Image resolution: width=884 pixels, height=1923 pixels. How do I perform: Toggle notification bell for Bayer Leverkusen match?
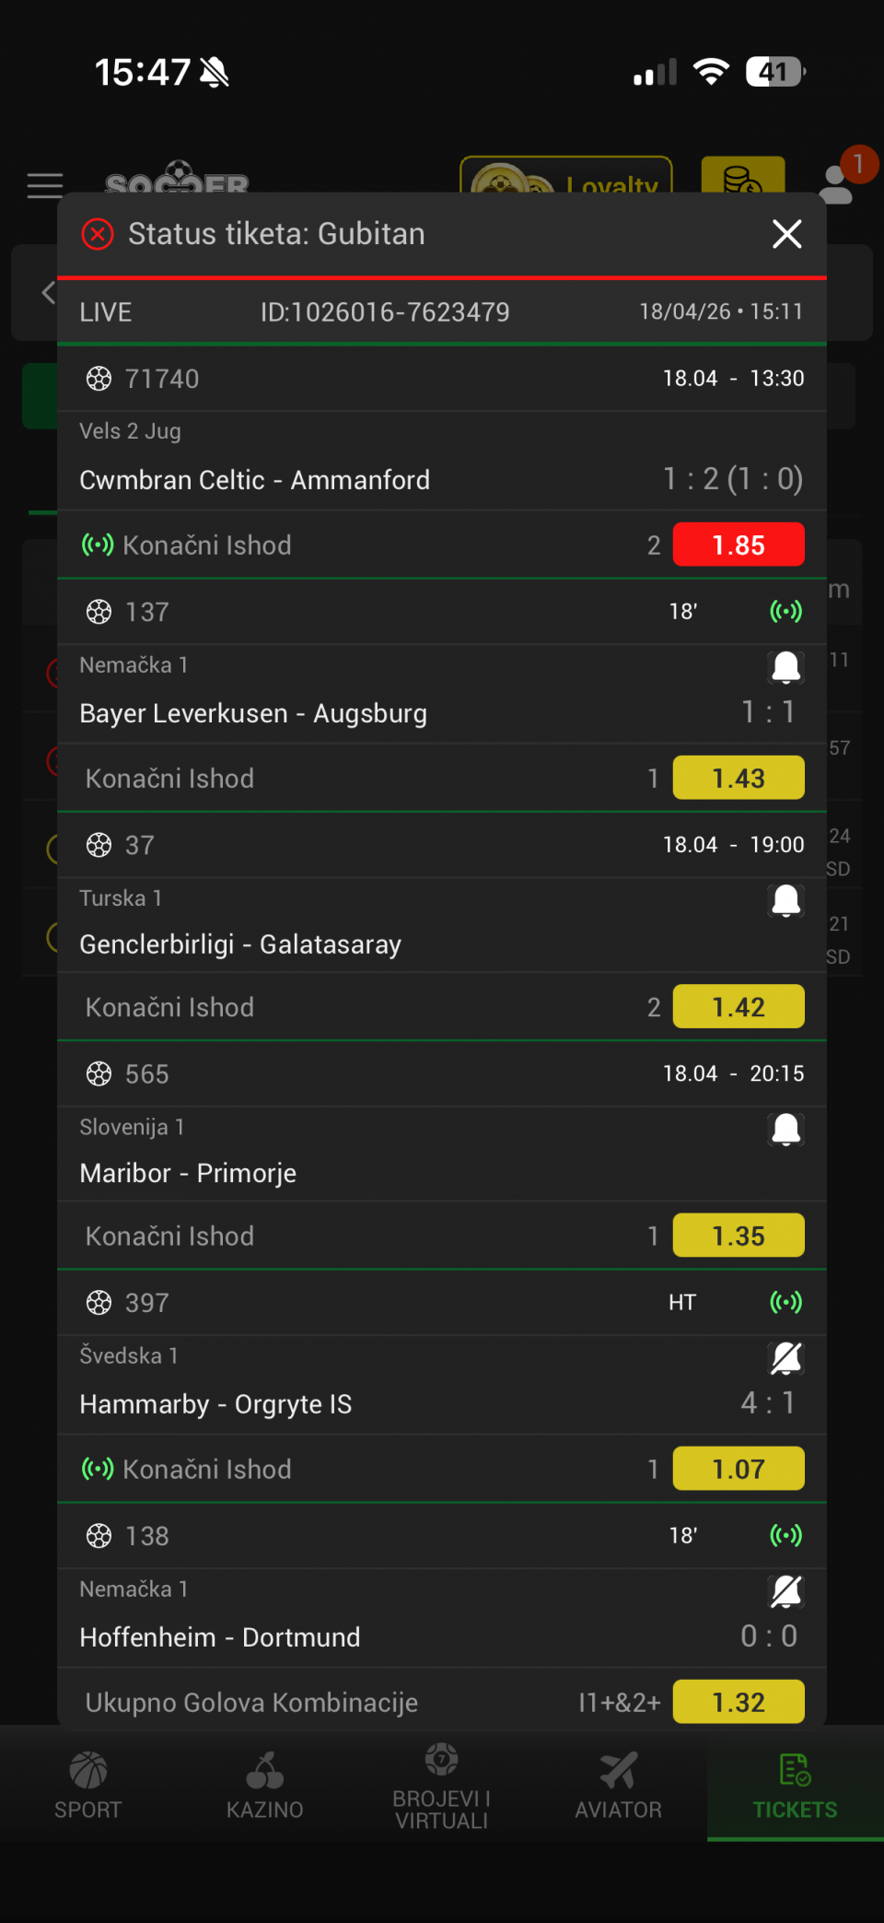click(785, 666)
